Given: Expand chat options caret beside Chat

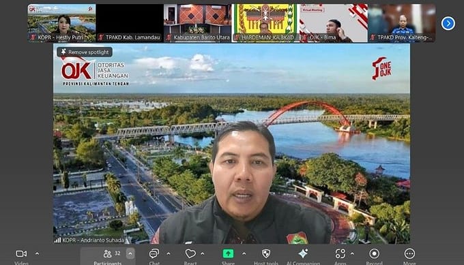Looking at the screenshot, I should (x=169, y=253).
